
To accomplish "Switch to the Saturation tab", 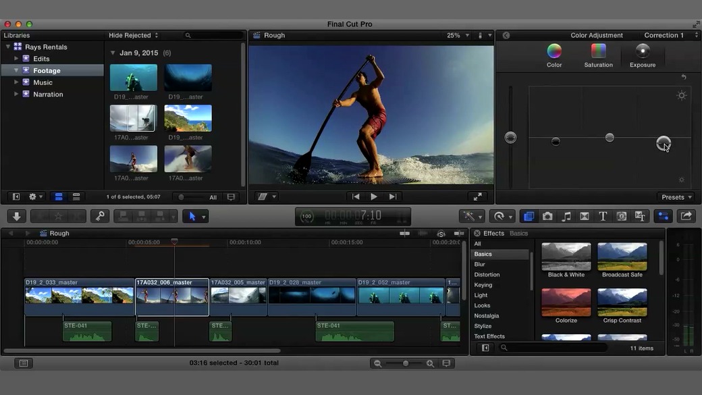I will 598,55.
